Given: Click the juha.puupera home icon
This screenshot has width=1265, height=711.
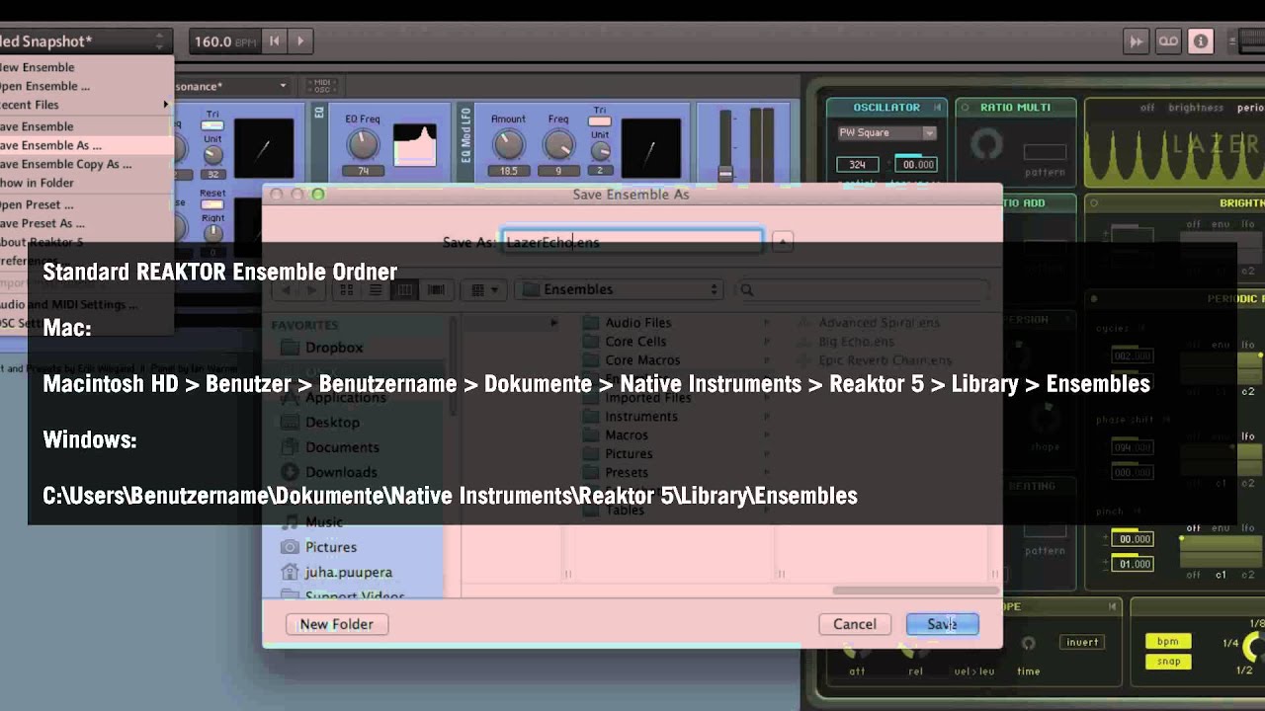Looking at the screenshot, I should tap(290, 572).
